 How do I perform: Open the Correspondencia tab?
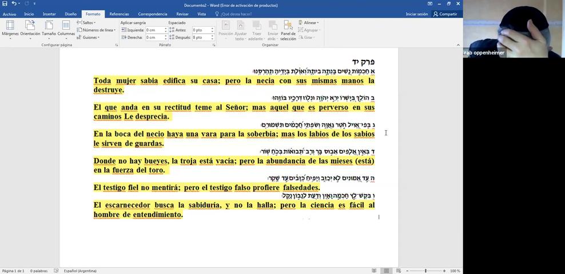pos(153,14)
